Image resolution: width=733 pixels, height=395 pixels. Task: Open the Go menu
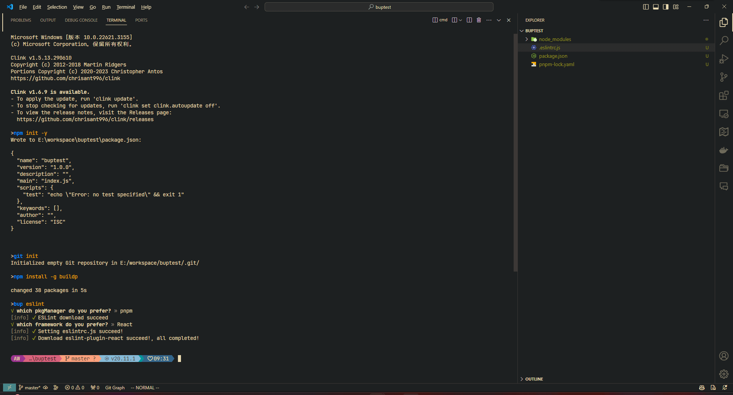[x=93, y=7]
